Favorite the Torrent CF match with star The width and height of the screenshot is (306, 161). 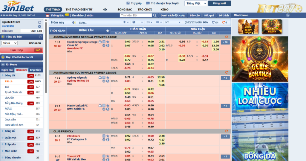(108, 156)
